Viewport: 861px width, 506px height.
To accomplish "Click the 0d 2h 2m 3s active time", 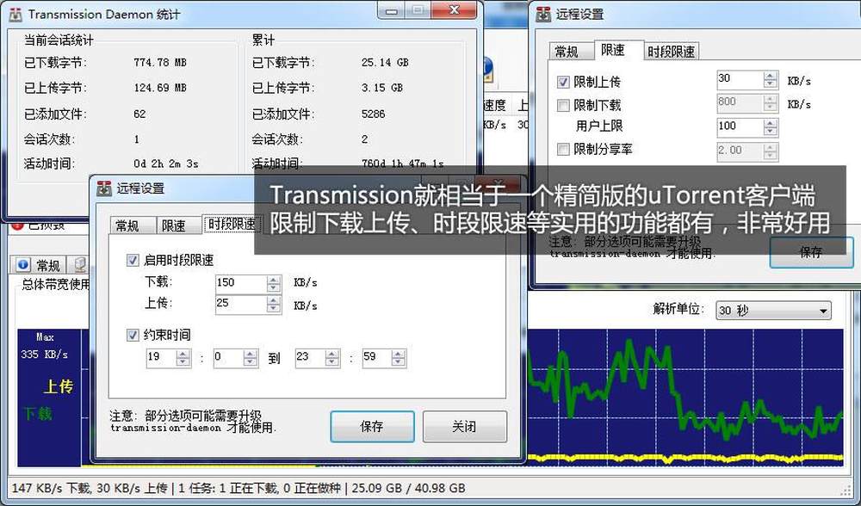I will (x=166, y=164).
